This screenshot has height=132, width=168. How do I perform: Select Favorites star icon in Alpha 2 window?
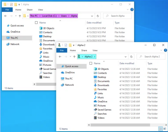click(95, 89)
